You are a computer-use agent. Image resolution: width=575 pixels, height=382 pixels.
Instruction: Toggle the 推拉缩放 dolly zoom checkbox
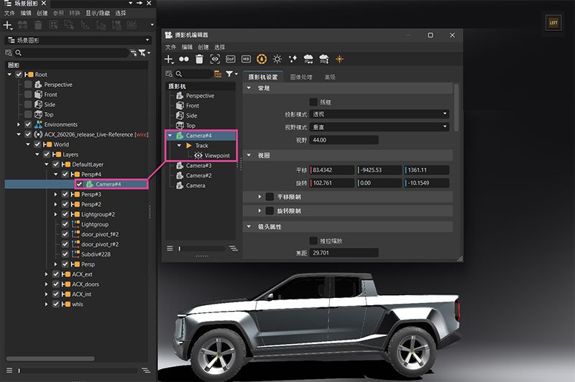pos(313,241)
